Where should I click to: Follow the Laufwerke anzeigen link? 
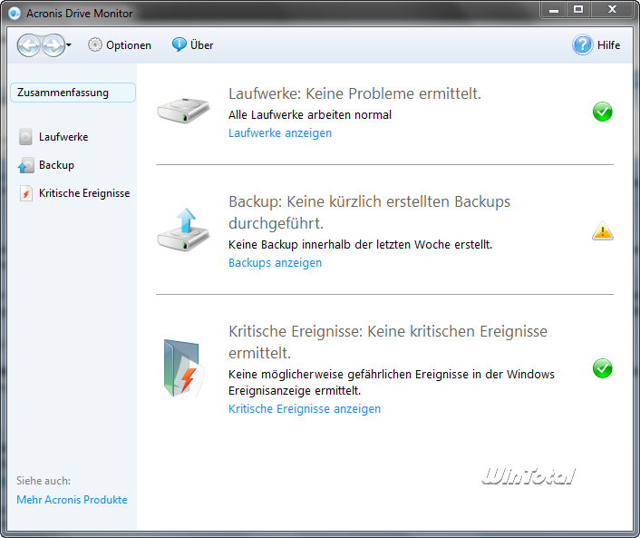(280, 133)
